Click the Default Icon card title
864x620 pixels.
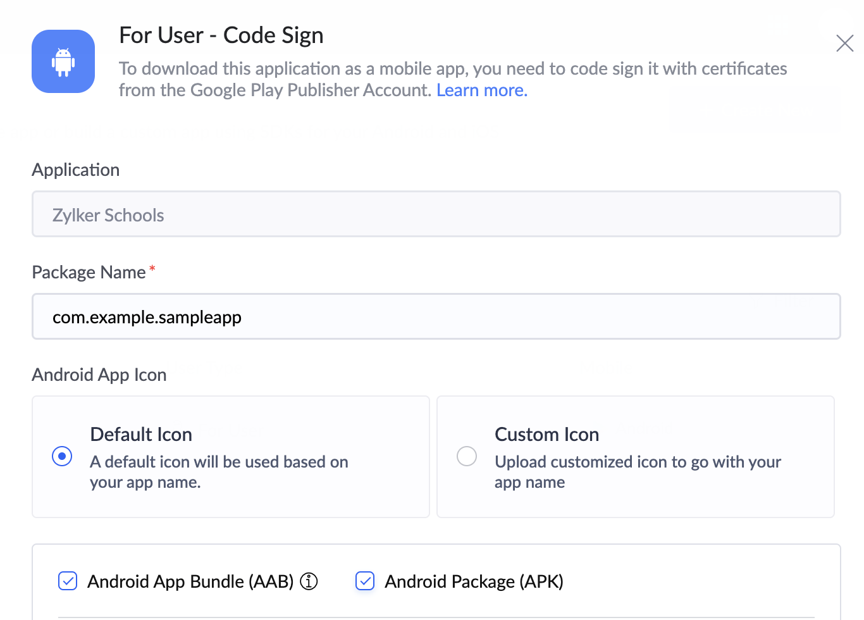point(141,435)
